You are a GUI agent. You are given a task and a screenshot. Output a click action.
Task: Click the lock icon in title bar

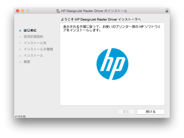(167, 11)
